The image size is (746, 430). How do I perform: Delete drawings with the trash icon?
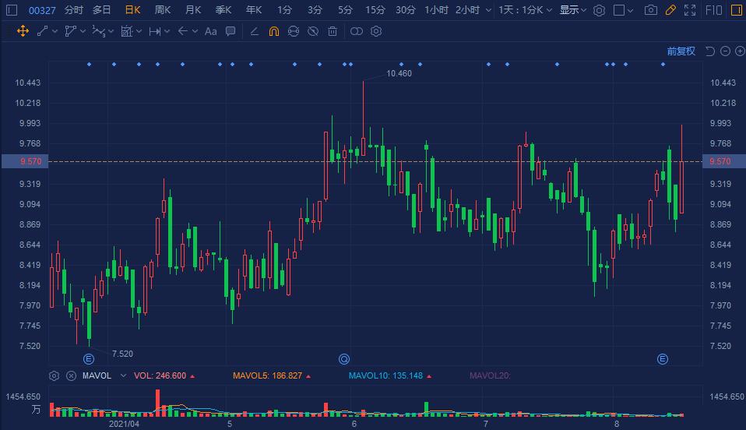coord(333,31)
